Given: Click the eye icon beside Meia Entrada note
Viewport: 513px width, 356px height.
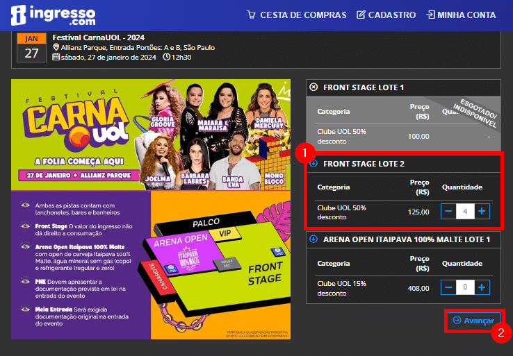Looking at the screenshot, I should pos(26,309).
